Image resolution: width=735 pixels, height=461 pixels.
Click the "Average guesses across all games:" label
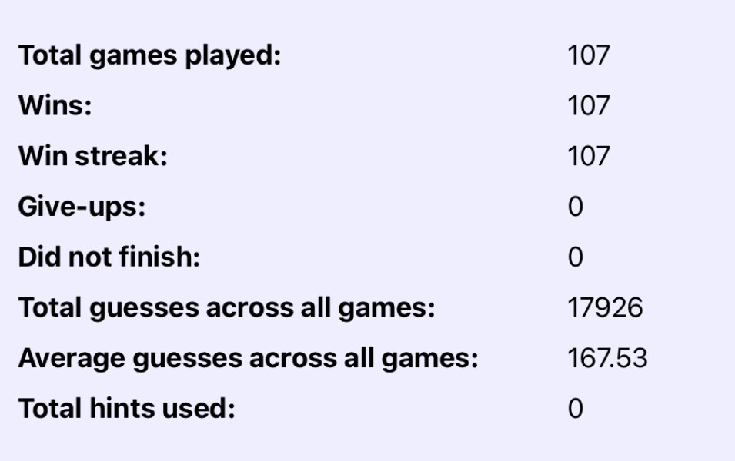[x=248, y=358]
